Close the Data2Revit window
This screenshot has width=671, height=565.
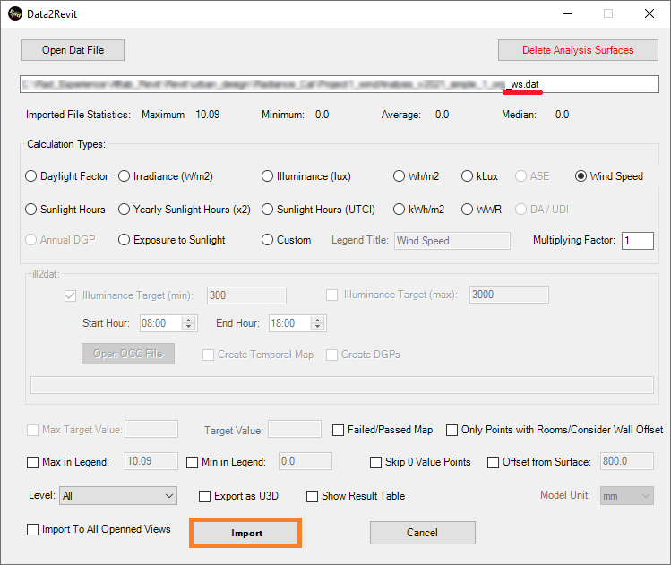click(649, 13)
